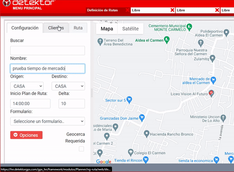Close the second Libre tab

pyautogui.click(x=217, y=10)
